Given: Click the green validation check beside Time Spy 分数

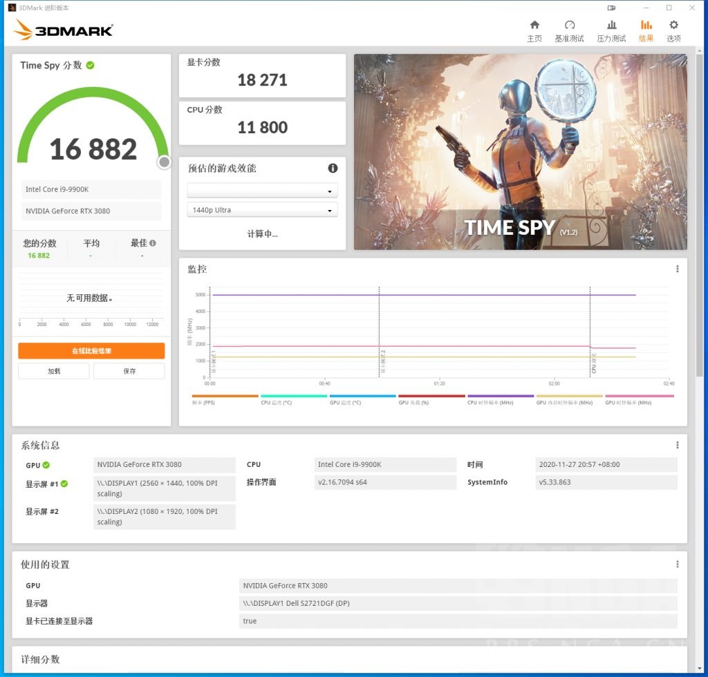Looking at the screenshot, I should [x=91, y=65].
